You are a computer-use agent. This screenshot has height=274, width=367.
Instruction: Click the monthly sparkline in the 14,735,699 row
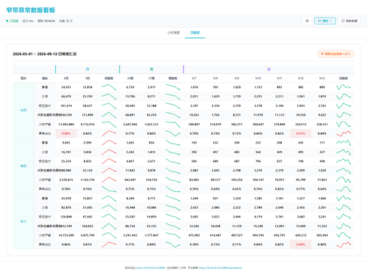pos(109,235)
